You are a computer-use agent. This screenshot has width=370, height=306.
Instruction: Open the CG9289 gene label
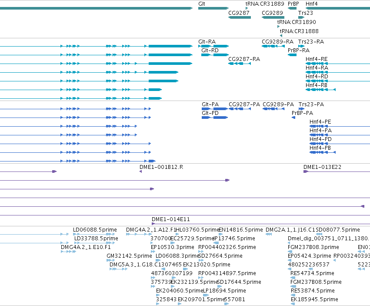(272, 13)
